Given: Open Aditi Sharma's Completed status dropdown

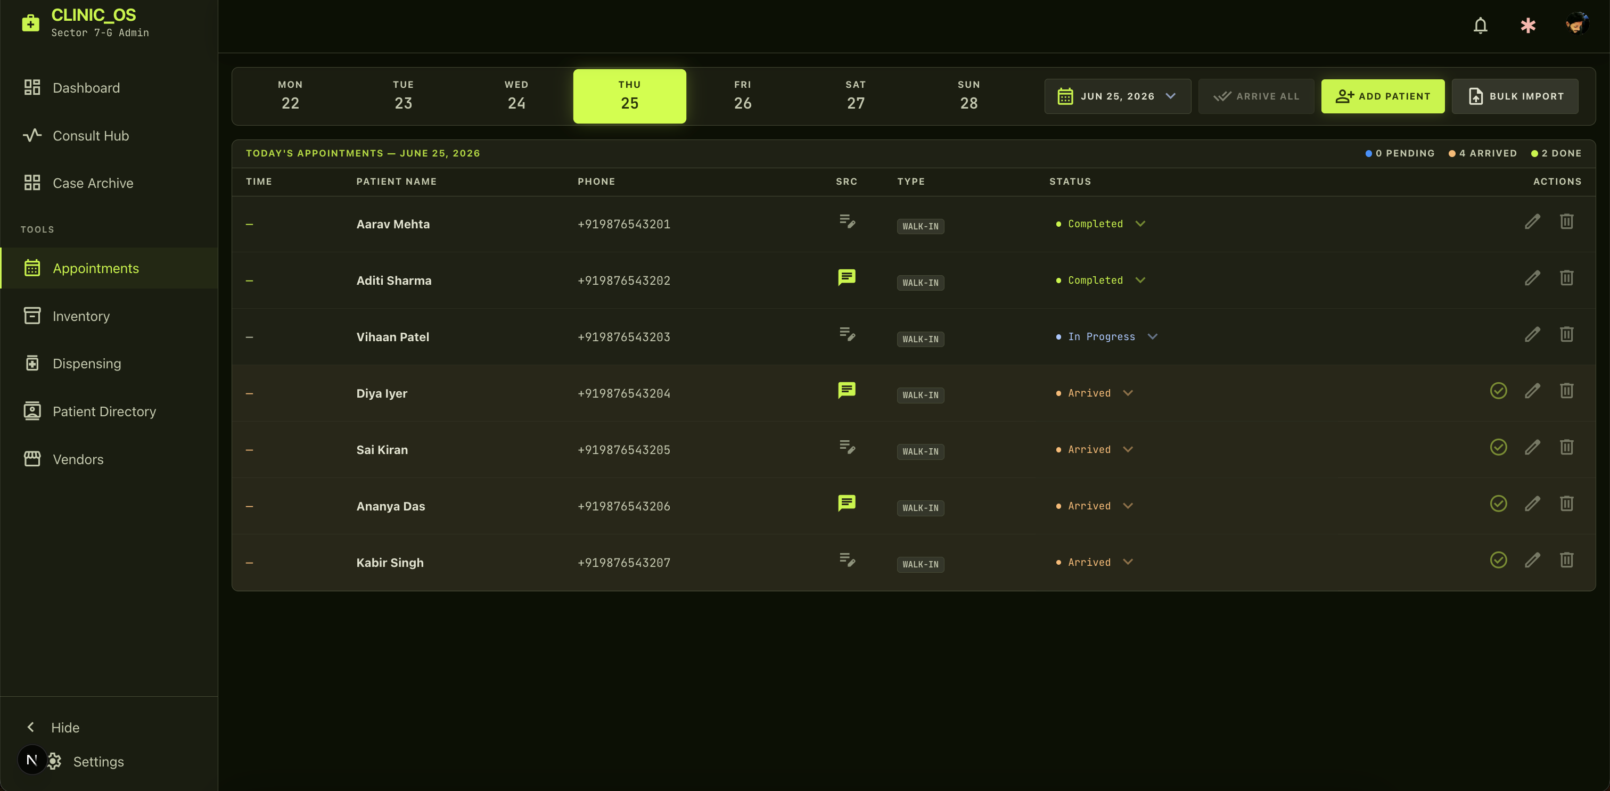Looking at the screenshot, I should [1100, 280].
